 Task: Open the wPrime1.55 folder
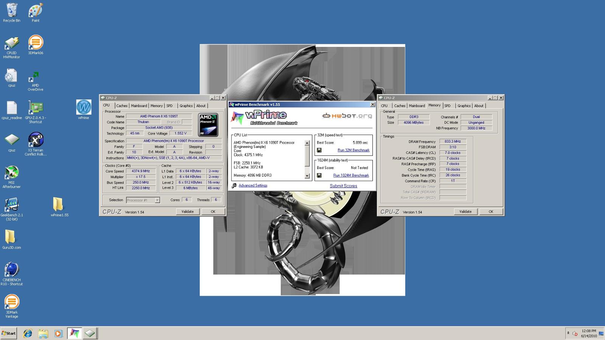point(59,207)
